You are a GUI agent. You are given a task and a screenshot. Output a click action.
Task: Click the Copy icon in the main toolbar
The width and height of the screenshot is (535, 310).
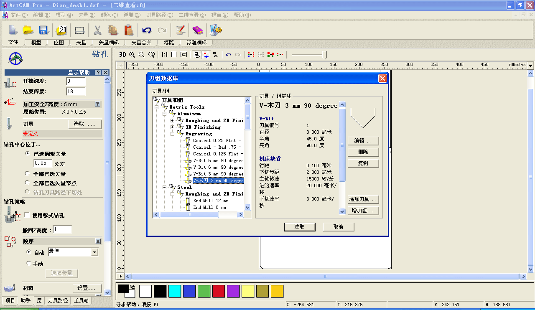(113, 30)
